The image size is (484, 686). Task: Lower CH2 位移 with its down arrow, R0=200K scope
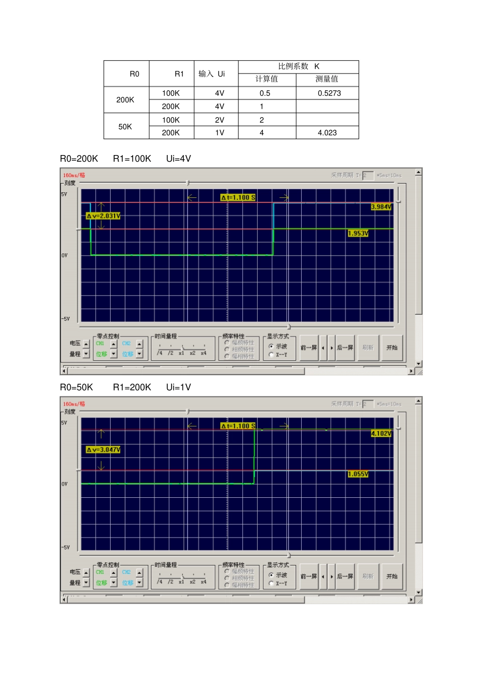140,353
